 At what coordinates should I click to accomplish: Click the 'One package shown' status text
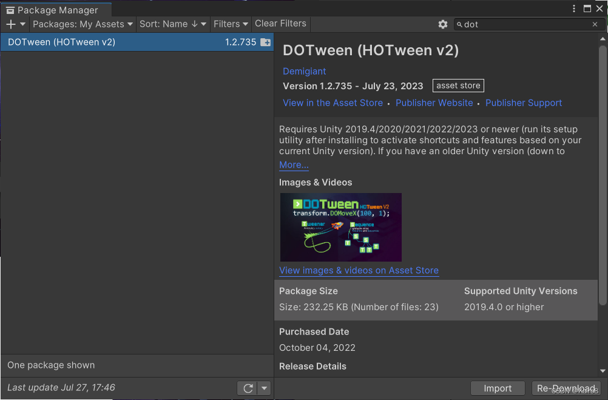pyautogui.click(x=51, y=365)
